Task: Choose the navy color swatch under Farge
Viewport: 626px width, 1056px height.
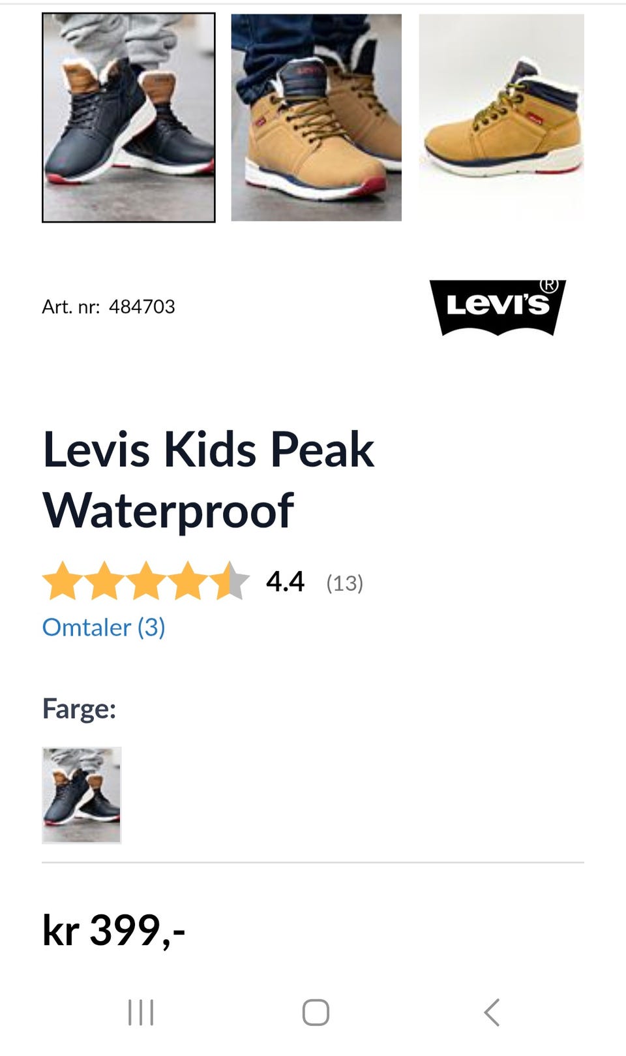Action: click(82, 795)
